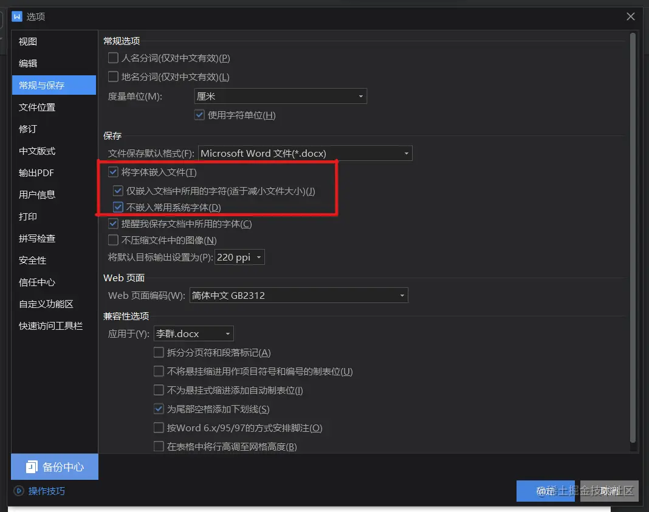
Task: Click the 操作技巧 play icon
Action: pos(19,491)
